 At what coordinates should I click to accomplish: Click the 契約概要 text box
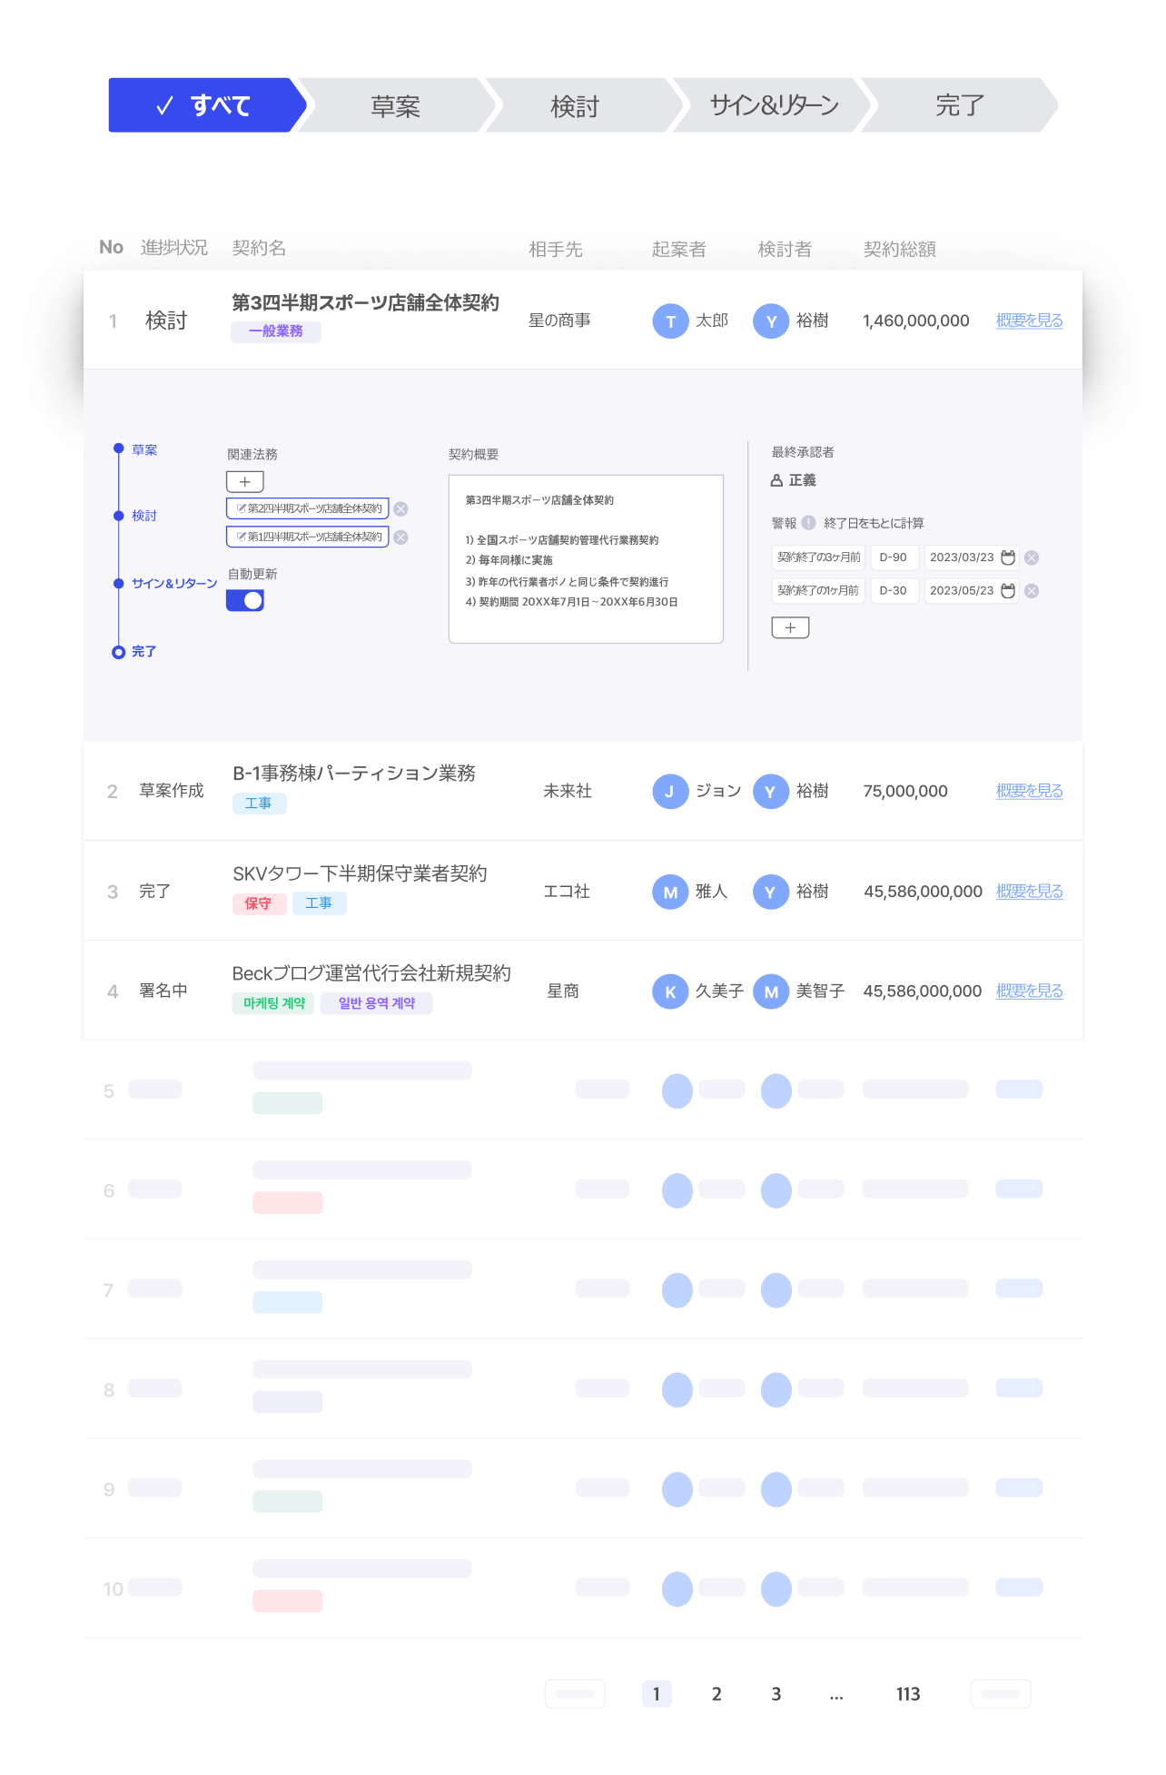coord(586,559)
